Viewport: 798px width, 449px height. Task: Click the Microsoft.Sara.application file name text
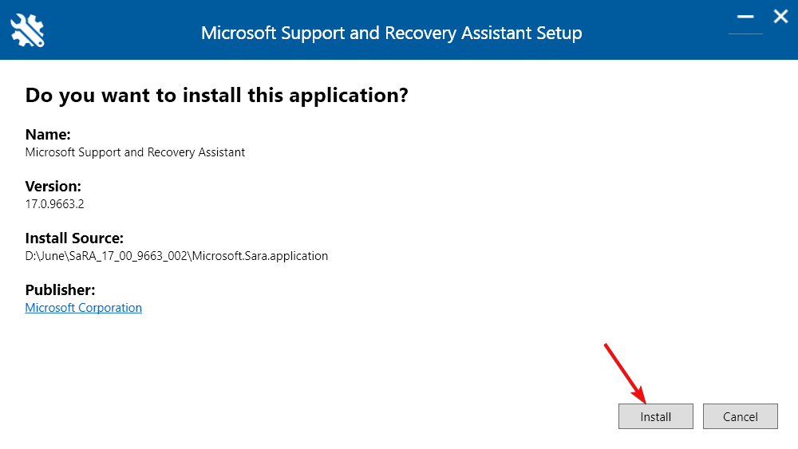pos(260,256)
